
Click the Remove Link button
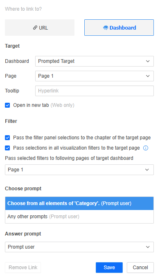click(23, 268)
